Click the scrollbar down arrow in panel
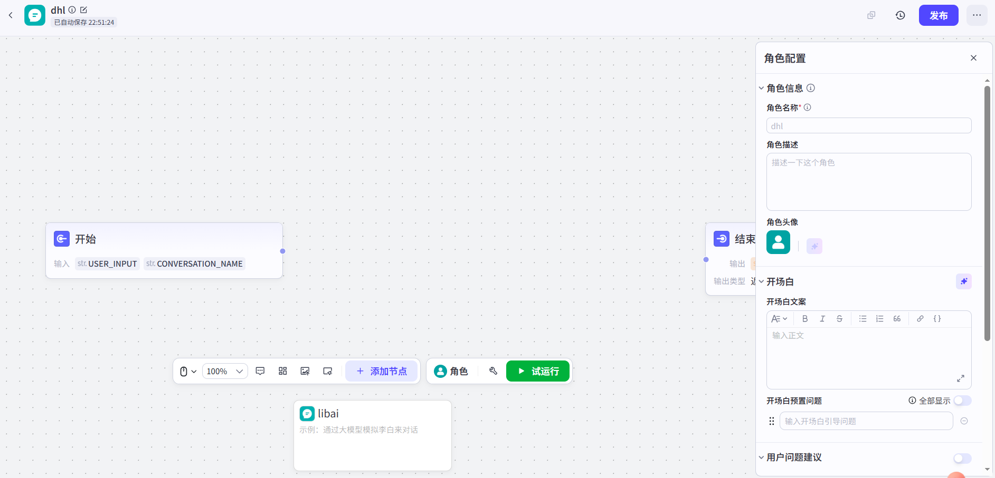The height and width of the screenshot is (478, 995). tap(987, 469)
